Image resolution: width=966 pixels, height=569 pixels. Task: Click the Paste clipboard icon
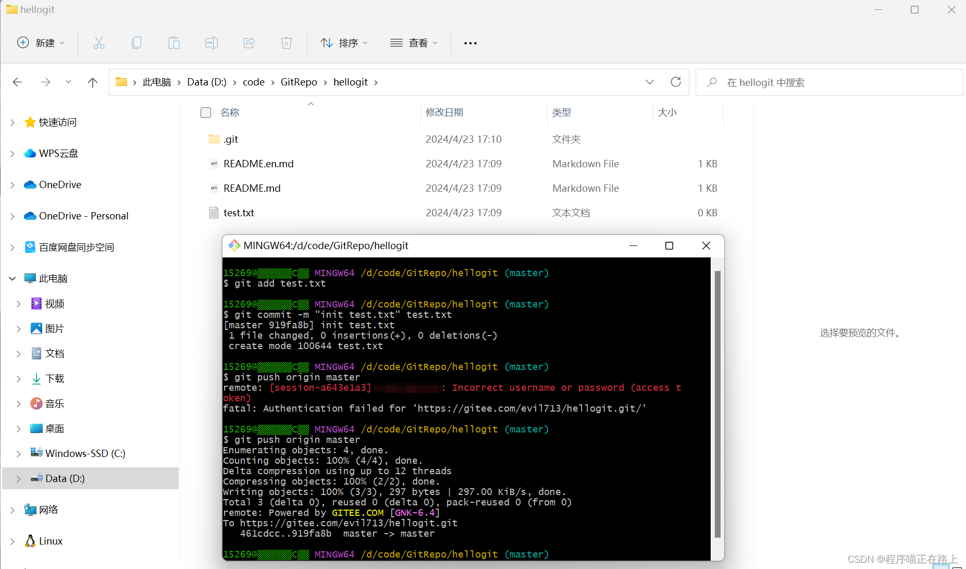coord(174,43)
